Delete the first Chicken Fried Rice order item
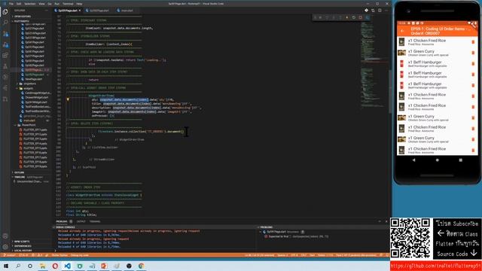 click(x=473, y=42)
